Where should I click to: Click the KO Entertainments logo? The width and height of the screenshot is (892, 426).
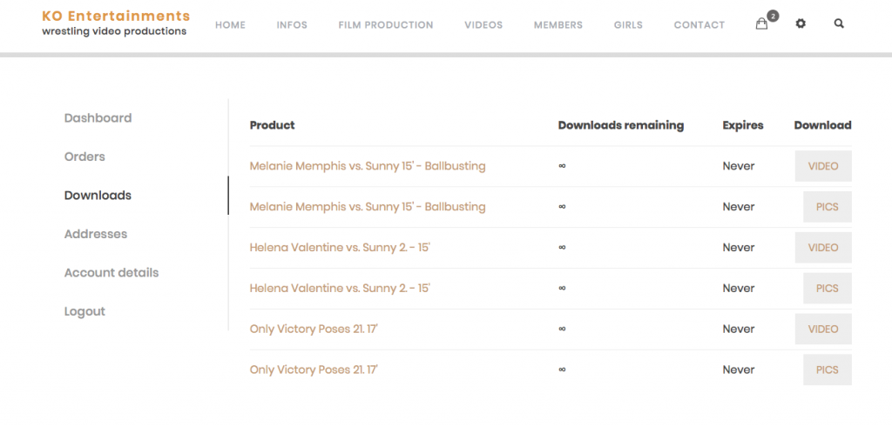(x=116, y=23)
